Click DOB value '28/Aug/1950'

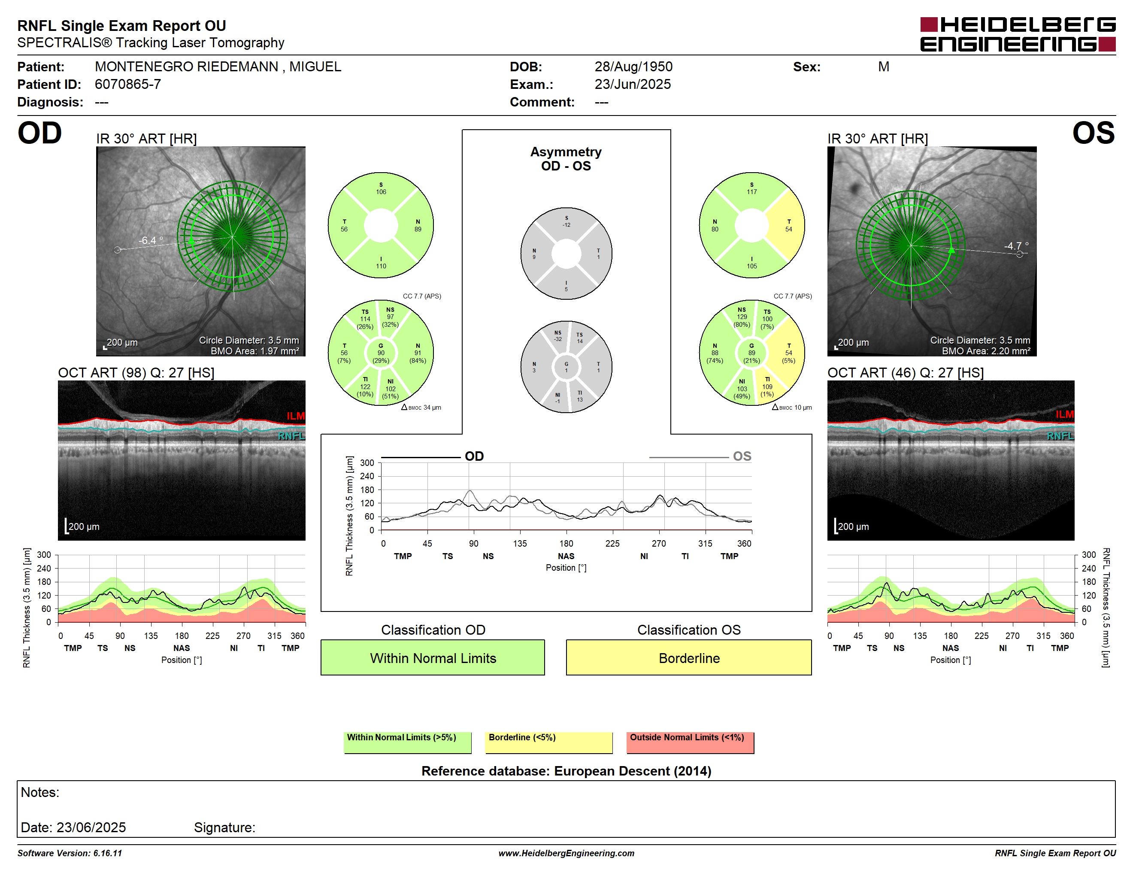633,67
